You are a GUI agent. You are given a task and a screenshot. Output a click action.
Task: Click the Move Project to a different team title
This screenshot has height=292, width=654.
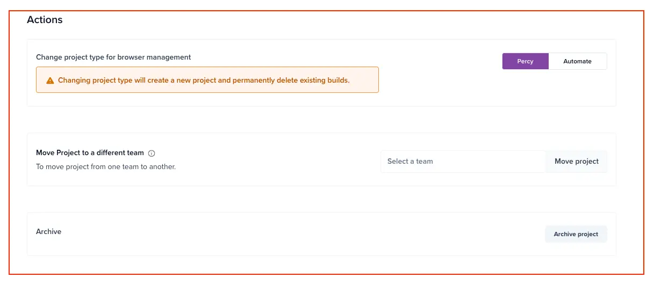click(x=90, y=153)
